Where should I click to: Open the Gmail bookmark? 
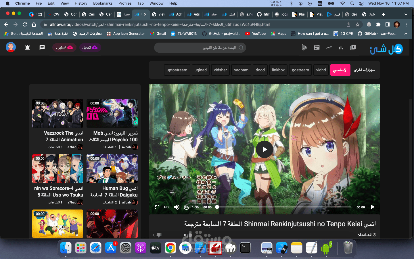click(x=158, y=34)
